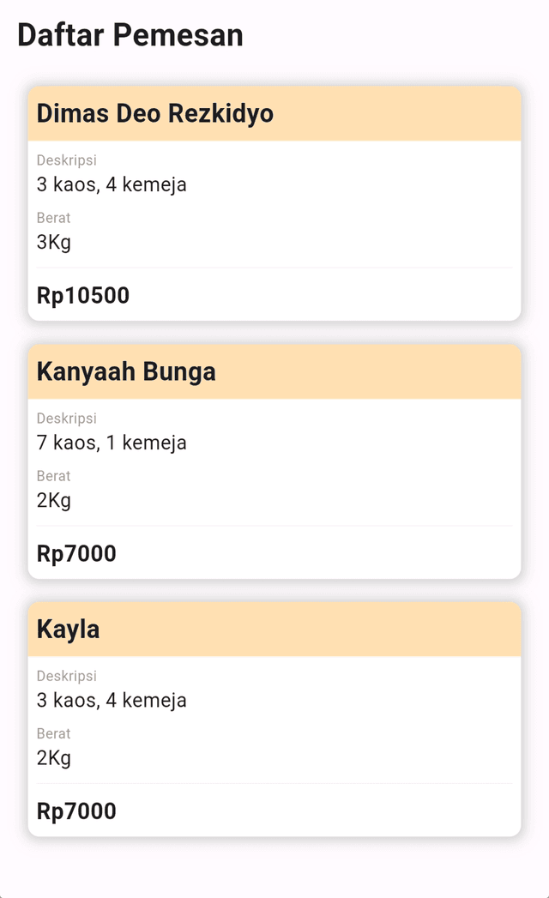This screenshot has height=898, width=549.
Task: Click '3 kaos, 4 kemeja' in Kayla's card
Action: pyautogui.click(x=112, y=701)
